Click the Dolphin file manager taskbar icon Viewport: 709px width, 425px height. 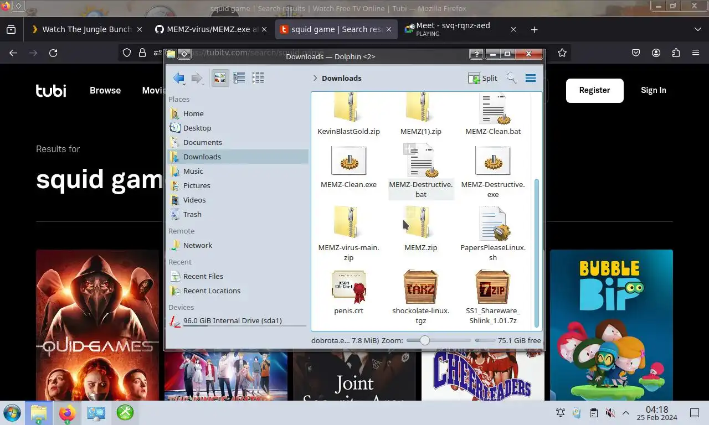(x=39, y=413)
